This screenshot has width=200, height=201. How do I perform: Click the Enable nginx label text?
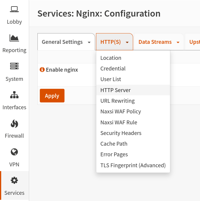(x=62, y=70)
